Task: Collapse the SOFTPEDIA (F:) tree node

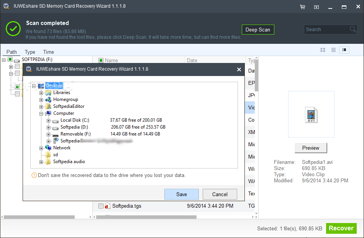Action: pos(3,60)
